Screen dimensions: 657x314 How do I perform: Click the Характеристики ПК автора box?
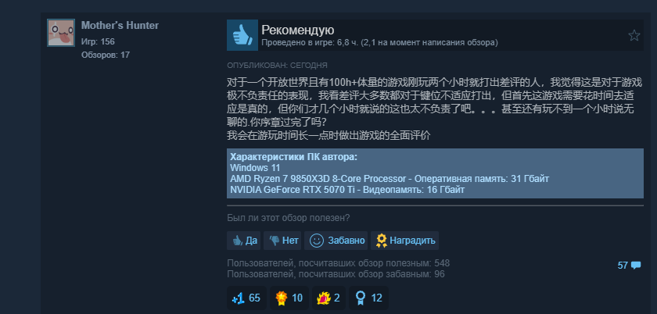(x=436, y=173)
